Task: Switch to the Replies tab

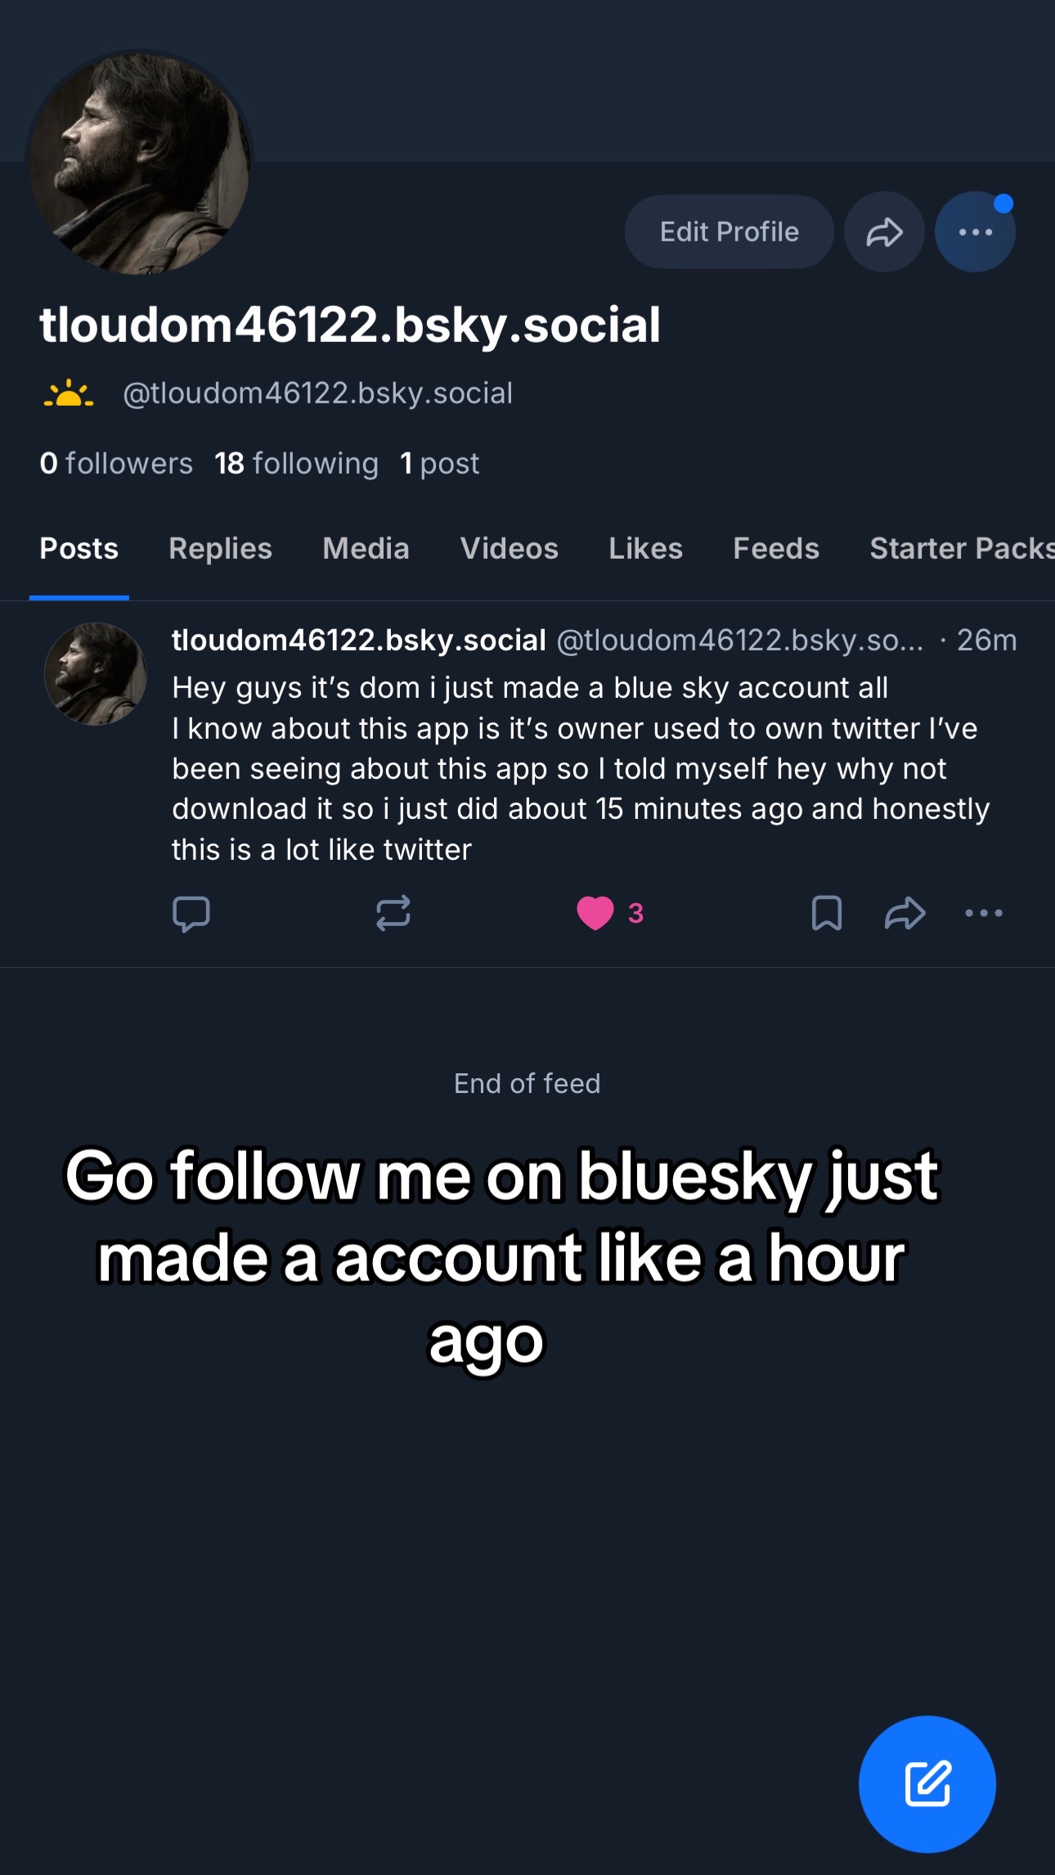Action: click(220, 548)
